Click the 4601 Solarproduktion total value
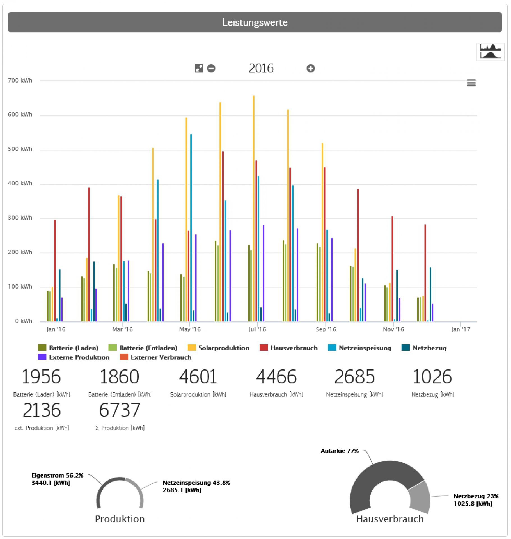This screenshot has width=511, height=539. [198, 376]
